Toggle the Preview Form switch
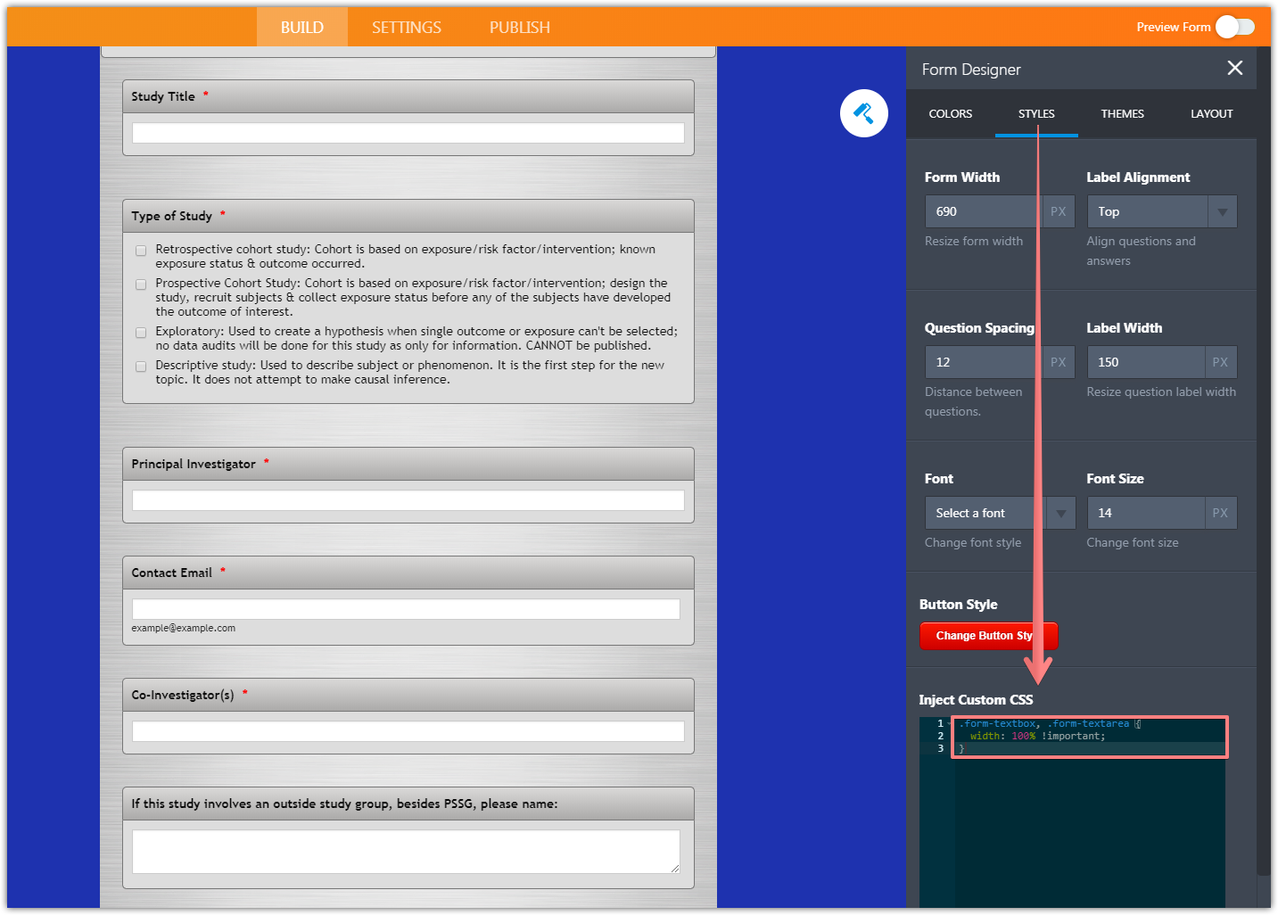 click(x=1234, y=27)
